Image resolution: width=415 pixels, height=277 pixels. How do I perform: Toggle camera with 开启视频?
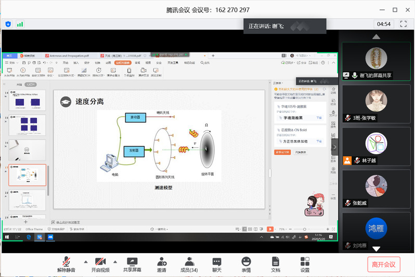coord(100,261)
